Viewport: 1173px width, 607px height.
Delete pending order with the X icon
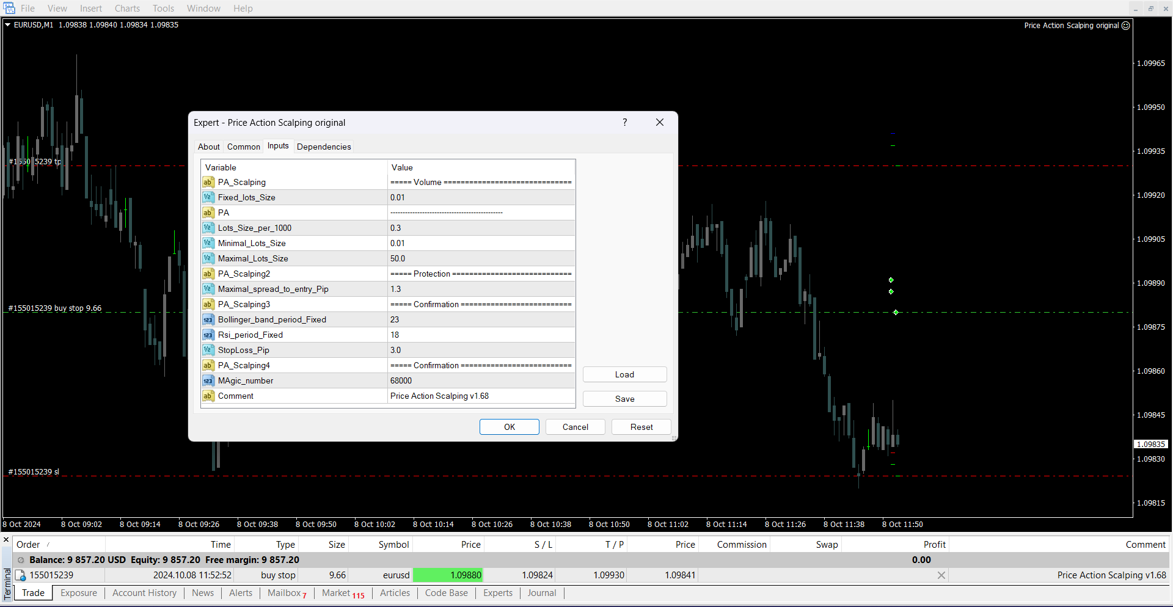point(941,575)
